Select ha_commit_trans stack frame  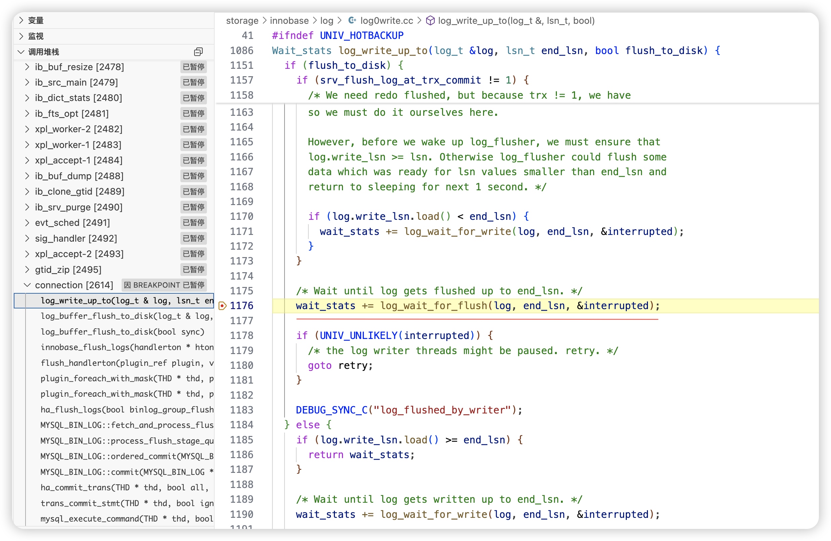pyautogui.click(x=124, y=487)
